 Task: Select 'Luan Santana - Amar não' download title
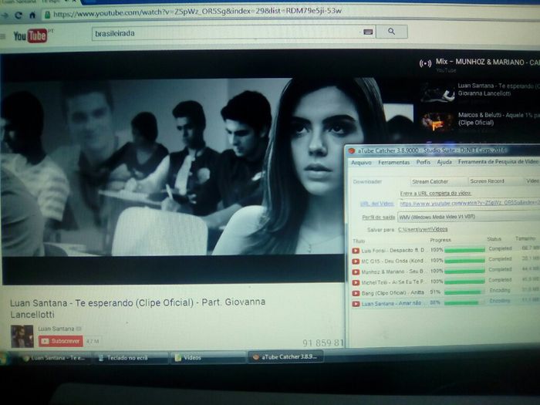click(x=392, y=303)
